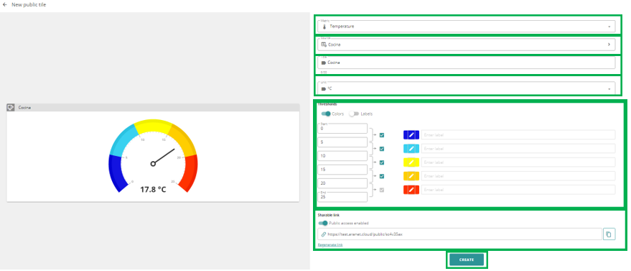Uncheck the 5 to 10 range checkbox
This screenshot has width=631, height=271.
point(382,149)
